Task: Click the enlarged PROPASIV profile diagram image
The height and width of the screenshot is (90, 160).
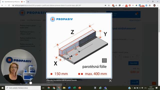Action: pyautogui.click(x=79, y=46)
